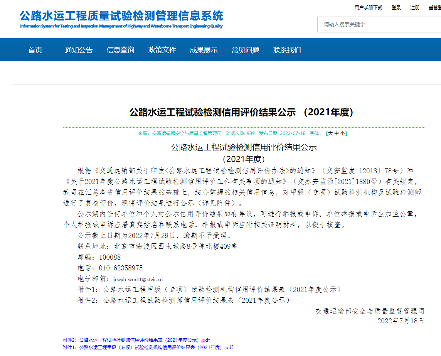Open the 政策文件 navigation tab
Viewport: 441px width, 356px height.
tap(162, 50)
